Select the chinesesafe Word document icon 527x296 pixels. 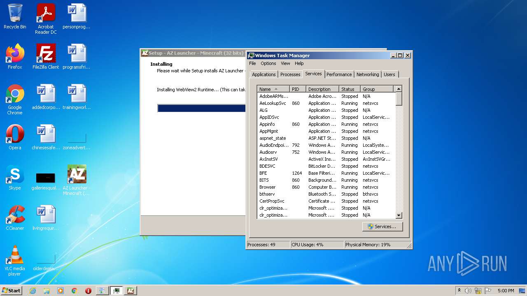coord(46,137)
